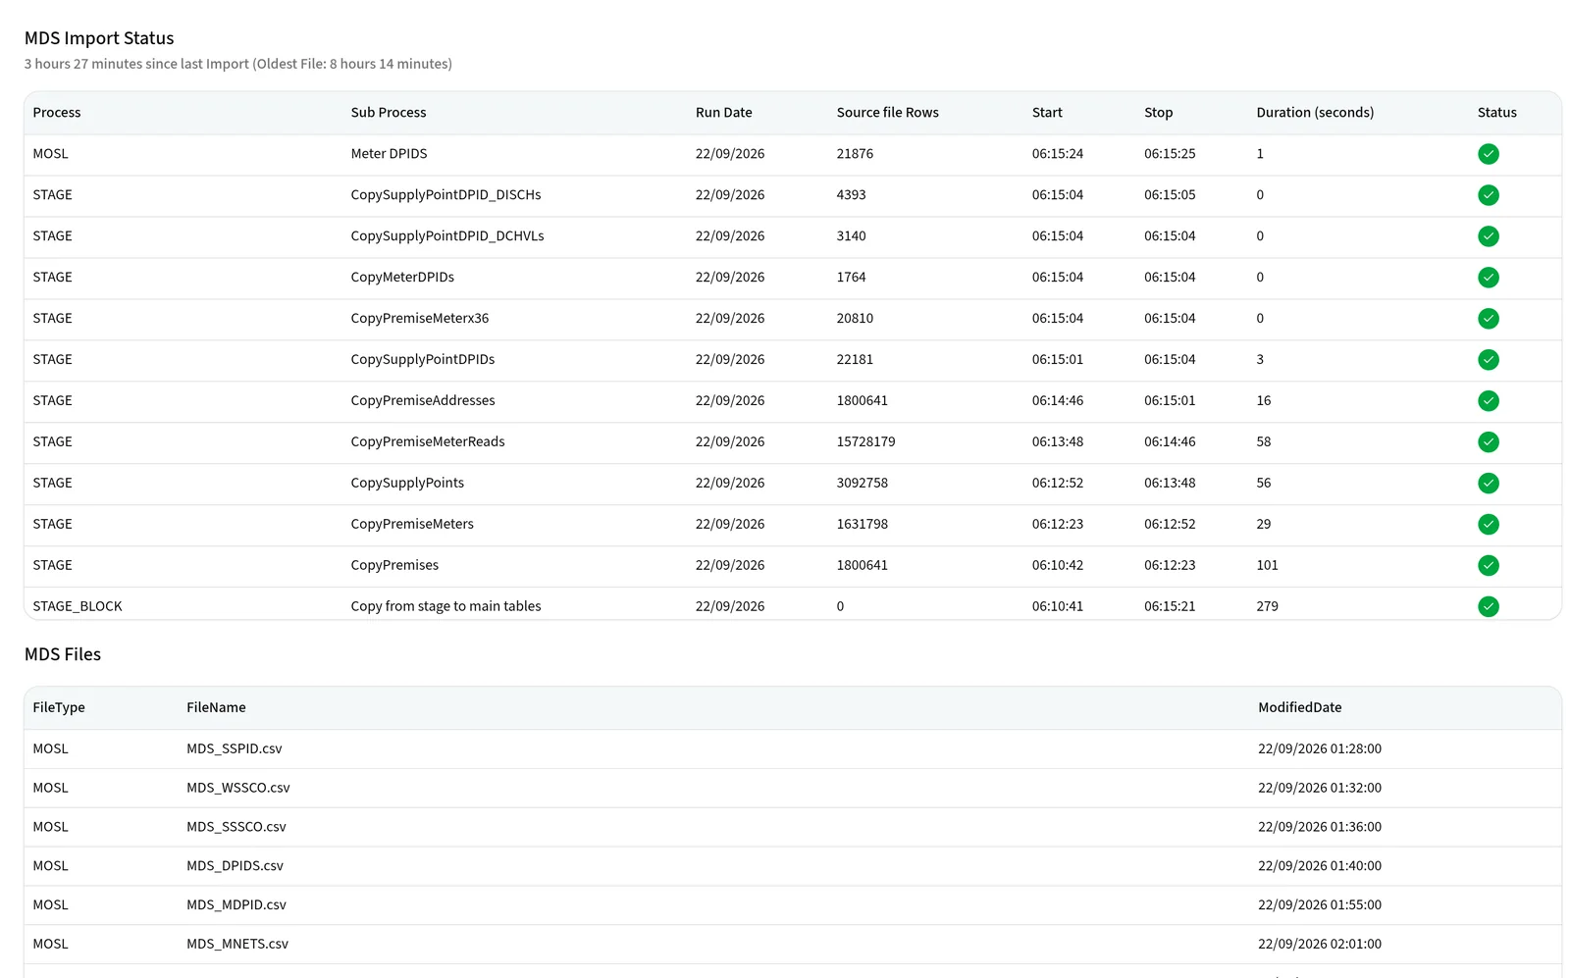Click the start time 06:15:24
1570x978 pixels.
click(x=1058, y=154)
